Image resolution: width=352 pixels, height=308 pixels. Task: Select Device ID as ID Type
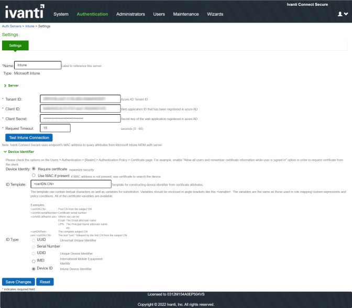[34, 269]
